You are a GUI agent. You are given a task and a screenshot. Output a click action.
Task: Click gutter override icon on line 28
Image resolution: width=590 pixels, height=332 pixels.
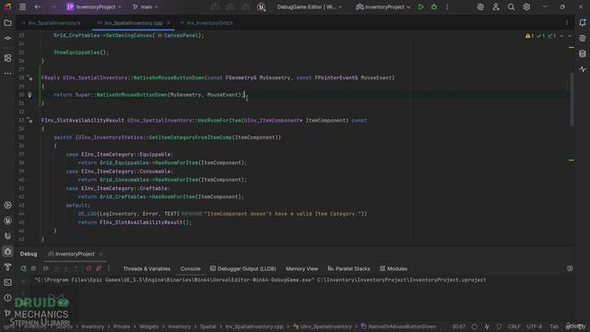coord(29,77)
